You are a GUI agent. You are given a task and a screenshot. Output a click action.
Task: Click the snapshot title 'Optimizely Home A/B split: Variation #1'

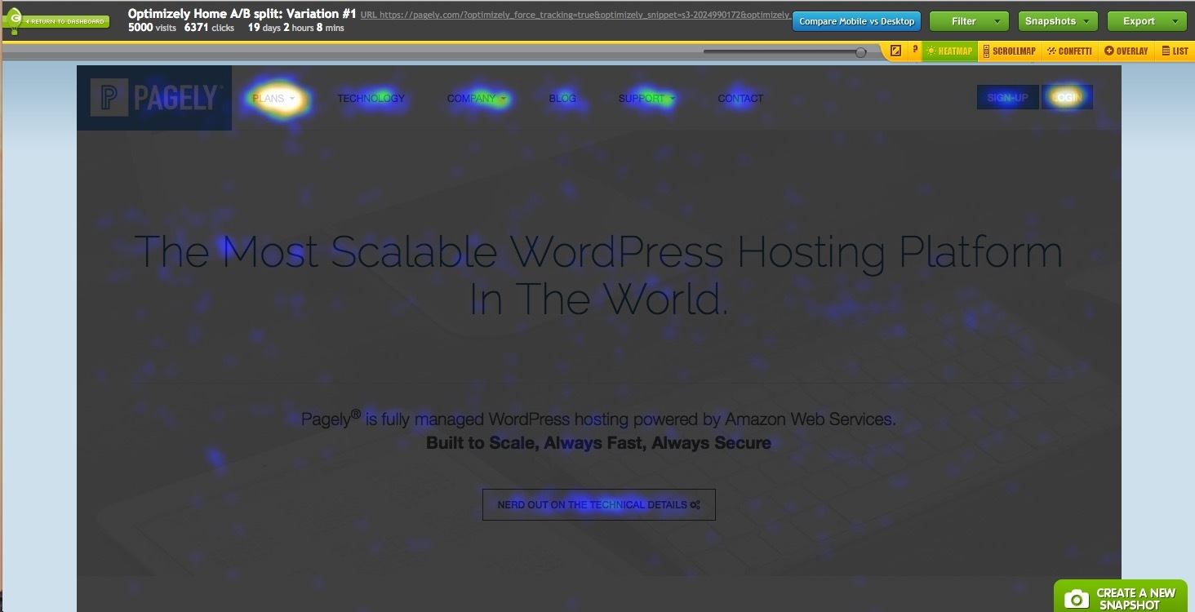point(242,14)
